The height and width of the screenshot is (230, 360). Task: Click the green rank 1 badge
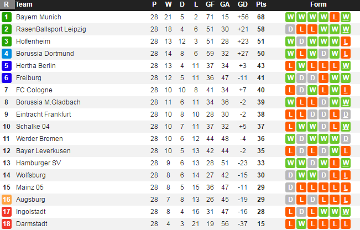point(7,17)
